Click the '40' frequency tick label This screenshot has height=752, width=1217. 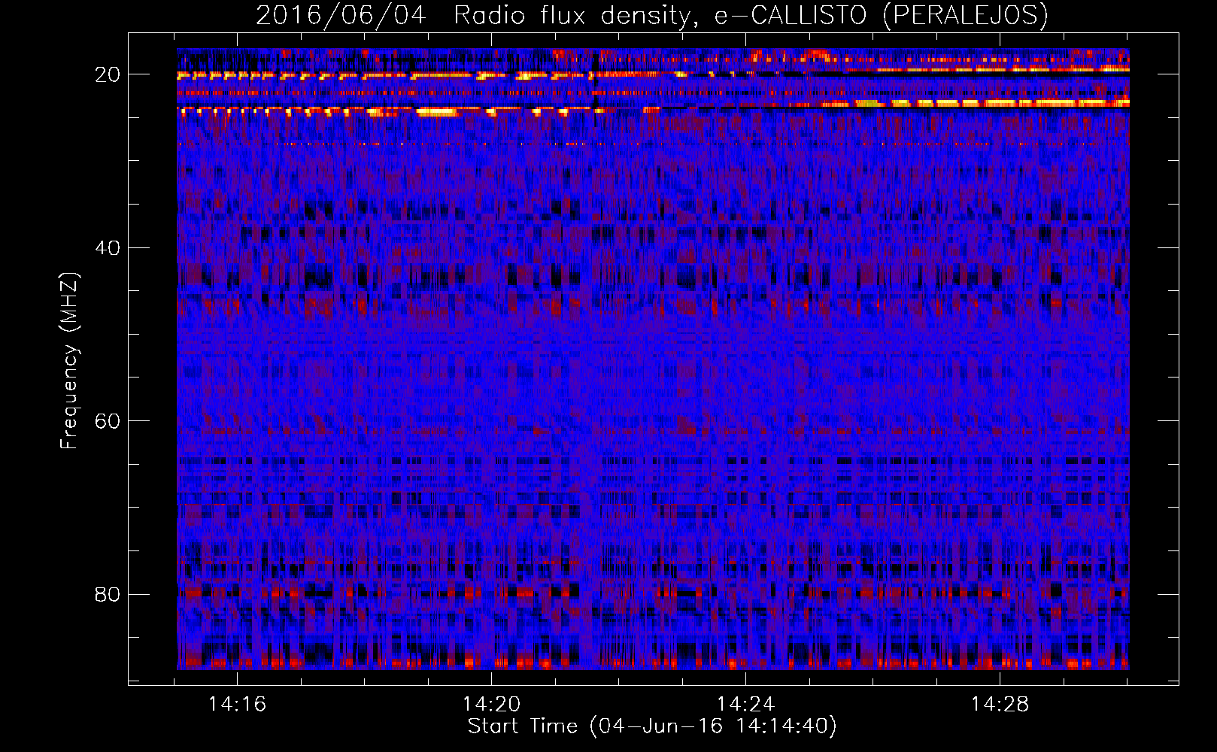(108, 248)
